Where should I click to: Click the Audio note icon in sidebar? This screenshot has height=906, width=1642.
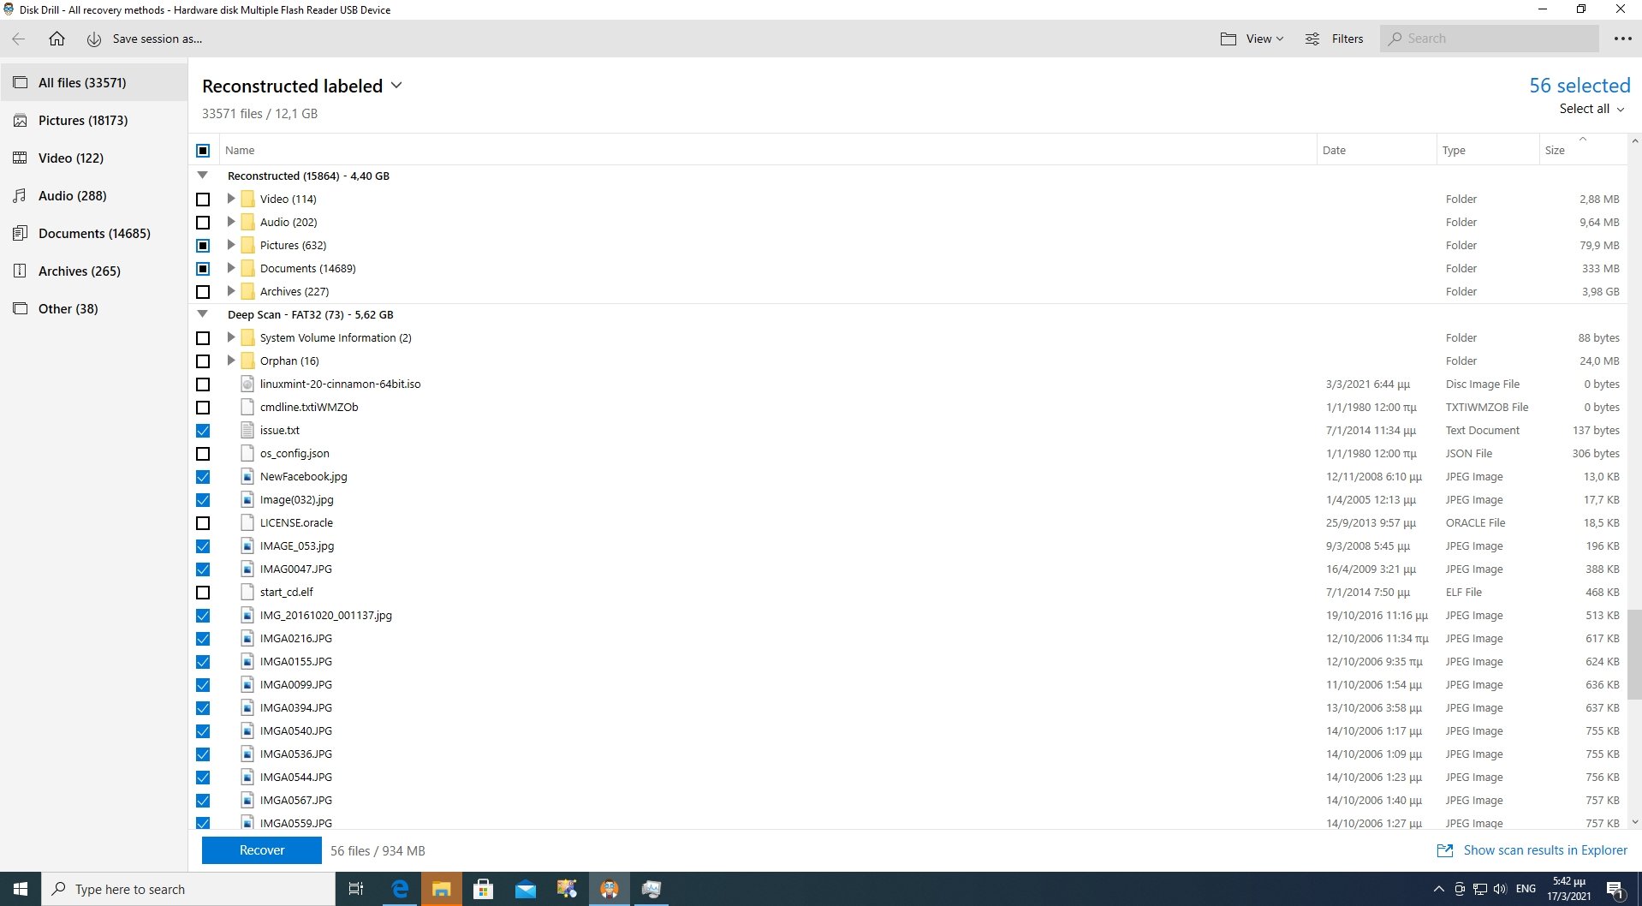21,196
